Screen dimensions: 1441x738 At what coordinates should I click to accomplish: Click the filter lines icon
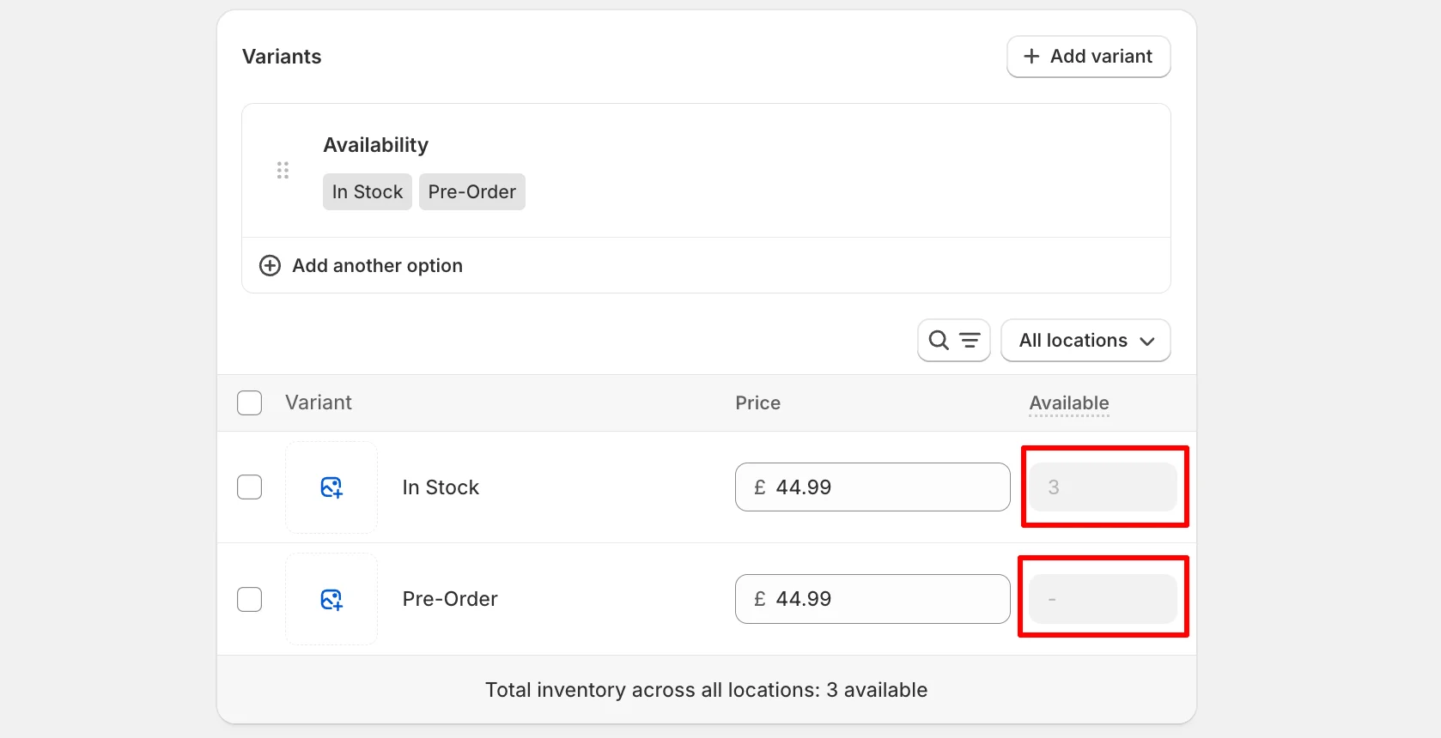point(970,341)
